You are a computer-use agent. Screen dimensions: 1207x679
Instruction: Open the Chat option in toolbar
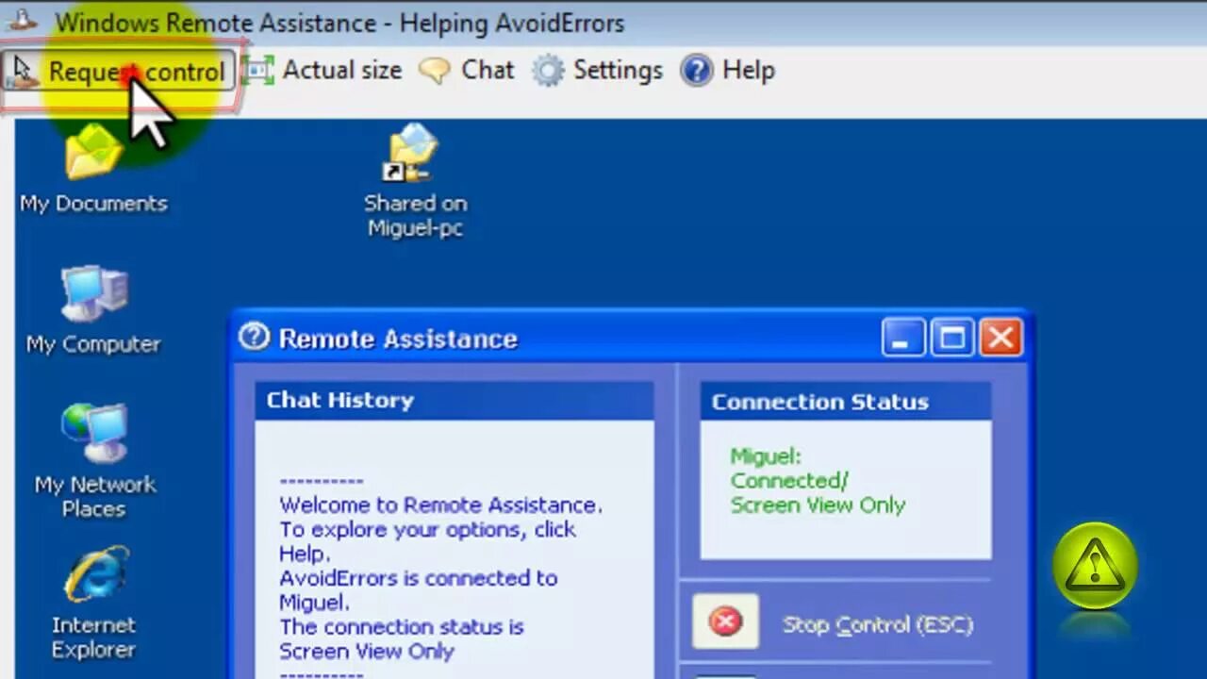pos(467,71)
